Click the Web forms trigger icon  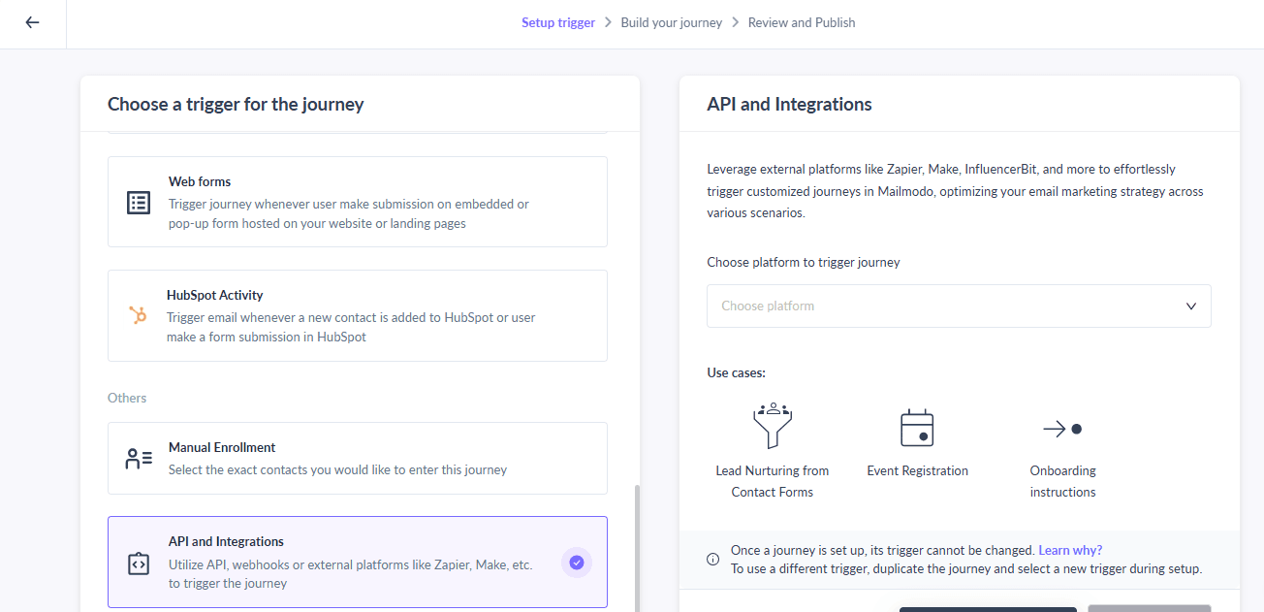point(138,202)
